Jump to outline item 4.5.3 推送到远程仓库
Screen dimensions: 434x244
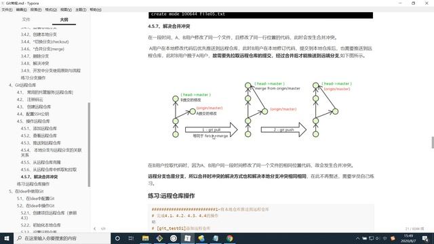click(41, 142)
